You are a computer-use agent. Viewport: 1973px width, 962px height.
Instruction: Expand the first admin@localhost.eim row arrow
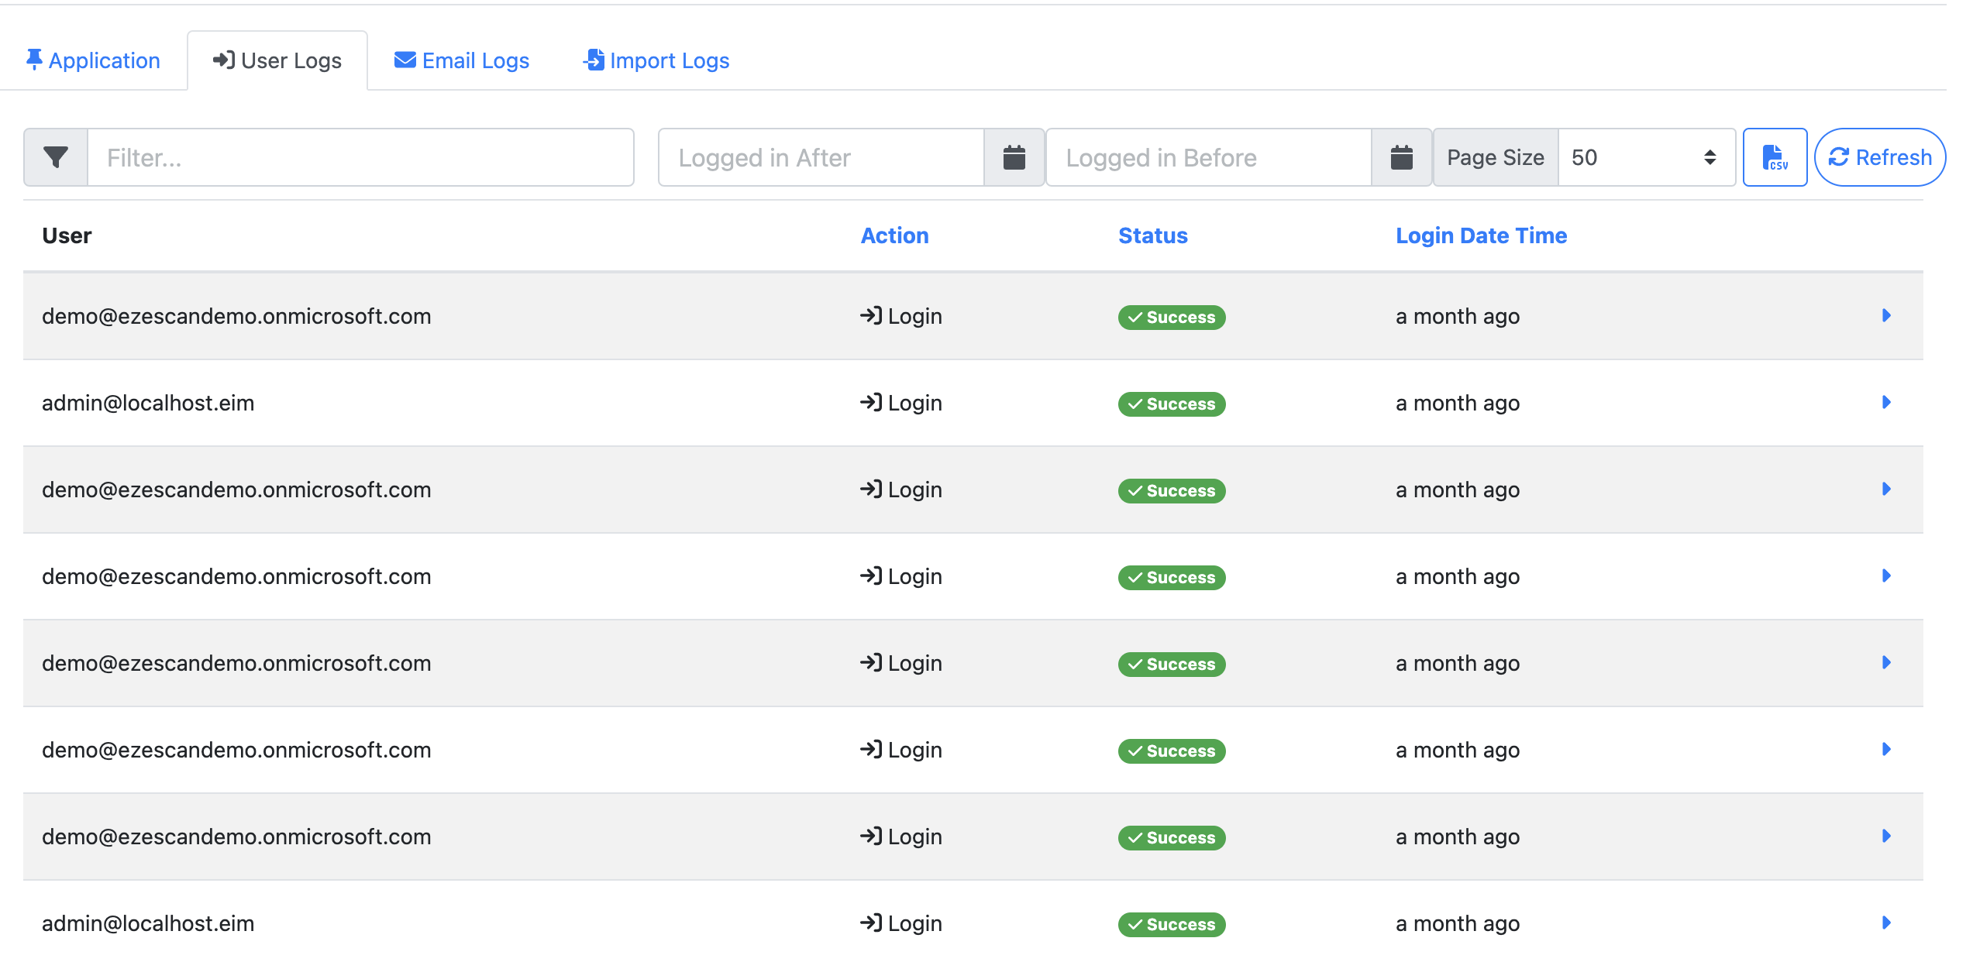(1886, 402)
